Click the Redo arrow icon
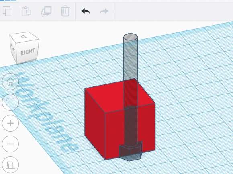The width and height of the screenshot is (233, 174). click(104, 11)
